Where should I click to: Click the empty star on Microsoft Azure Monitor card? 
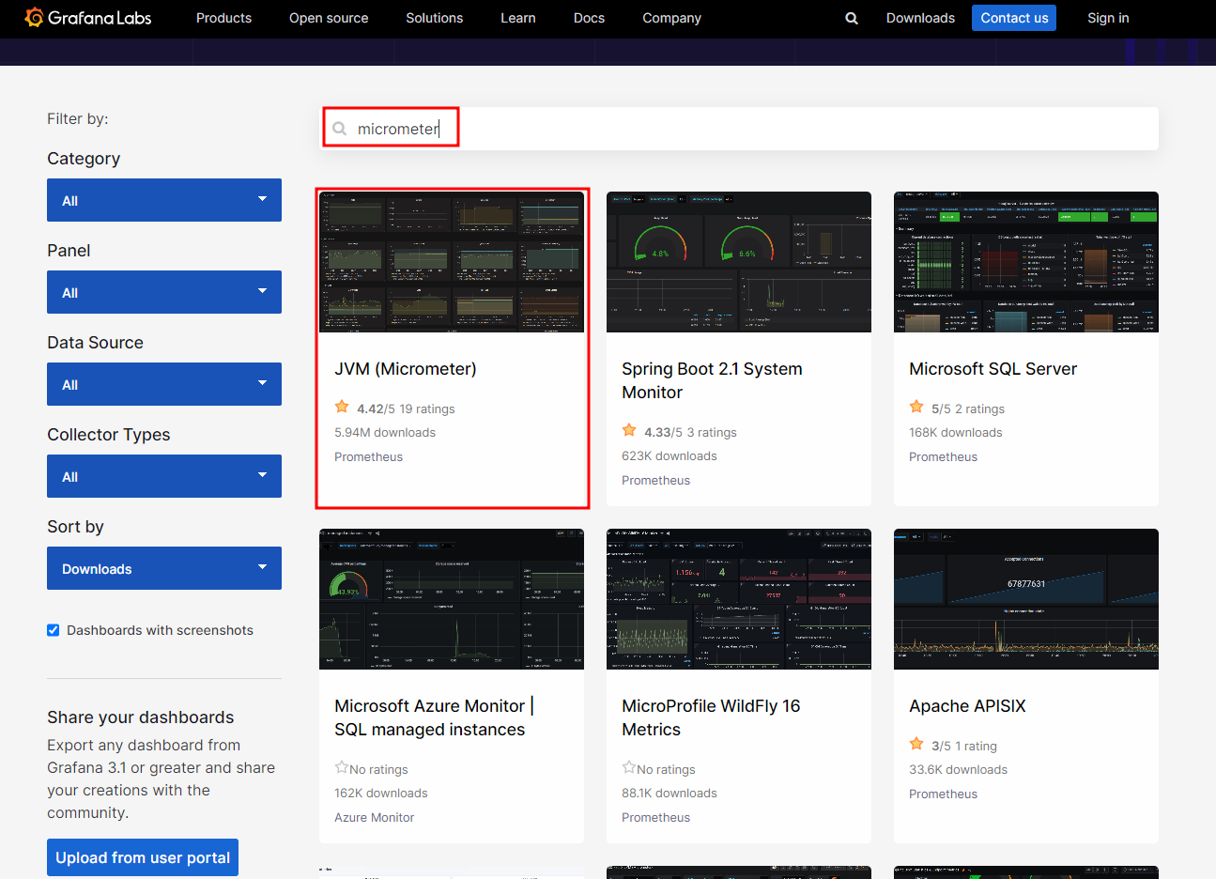click(342, 768)
